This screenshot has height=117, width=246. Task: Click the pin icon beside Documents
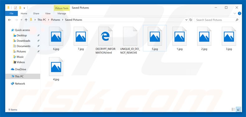[38, 46]
